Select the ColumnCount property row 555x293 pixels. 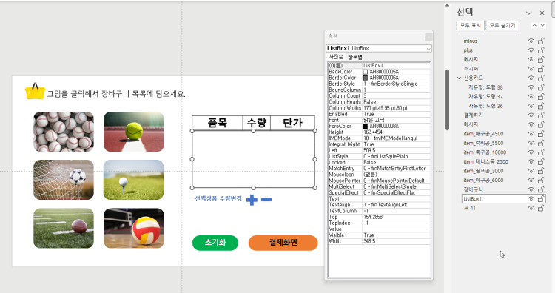tap(379, 96)
